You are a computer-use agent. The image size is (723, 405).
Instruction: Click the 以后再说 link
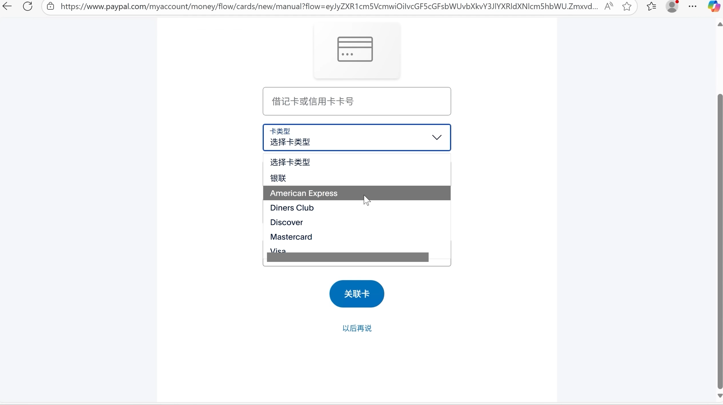[357, 328]
